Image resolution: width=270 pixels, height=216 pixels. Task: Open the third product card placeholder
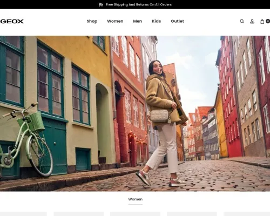[x=135, y=214]
